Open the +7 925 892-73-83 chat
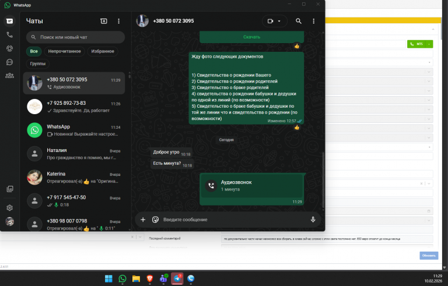This screenshot has height=286, width=448. click(x=74, y=107)
